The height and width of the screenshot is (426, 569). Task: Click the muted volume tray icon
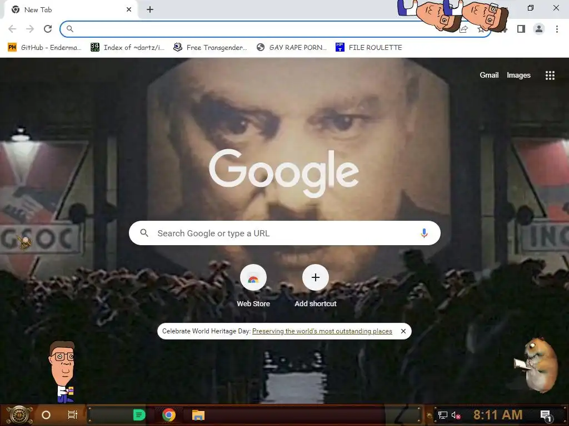[456, 415]
